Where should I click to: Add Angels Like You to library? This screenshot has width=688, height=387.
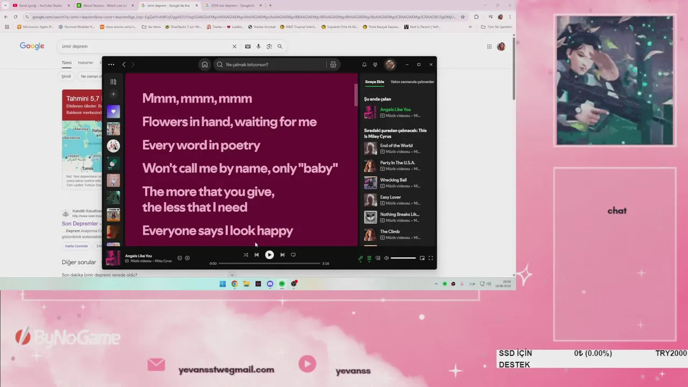click(x=187, y=258)
